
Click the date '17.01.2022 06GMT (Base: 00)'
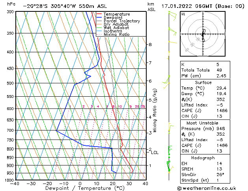[203, 6]
